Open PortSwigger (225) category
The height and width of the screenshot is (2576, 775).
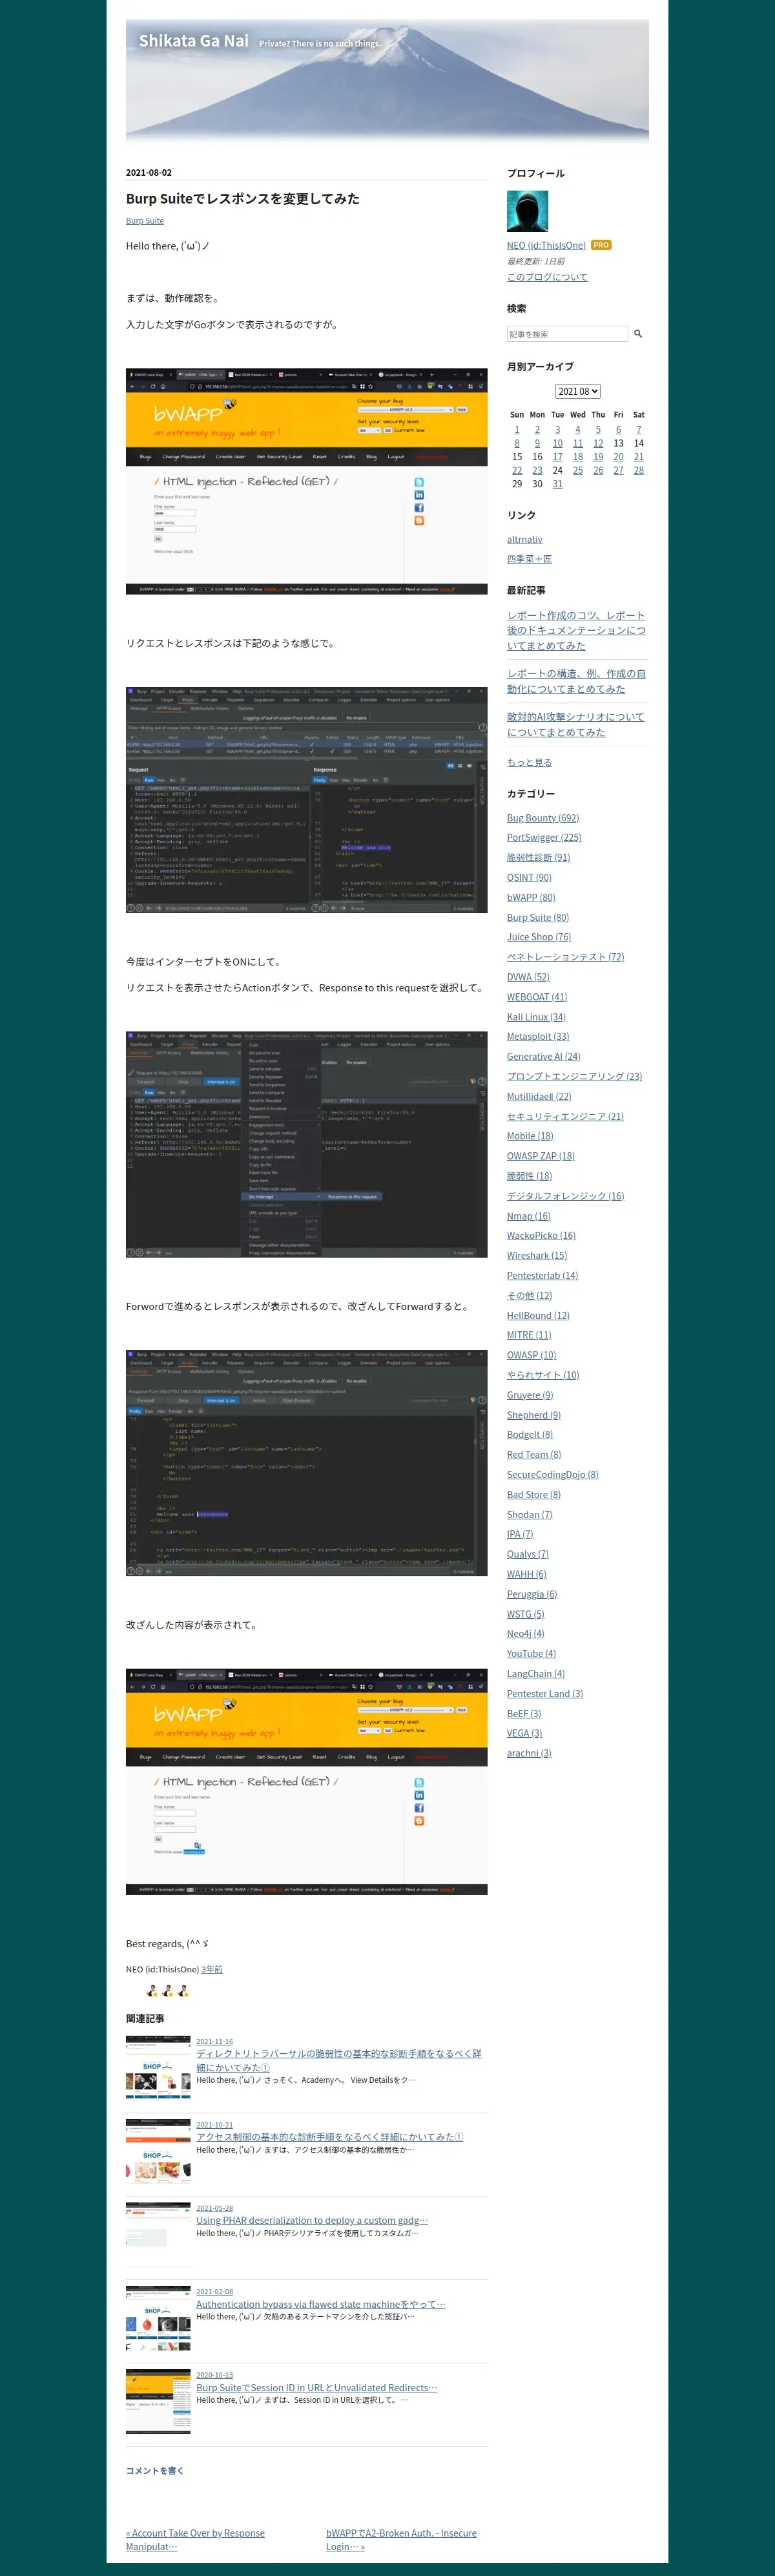pos(544,838)
